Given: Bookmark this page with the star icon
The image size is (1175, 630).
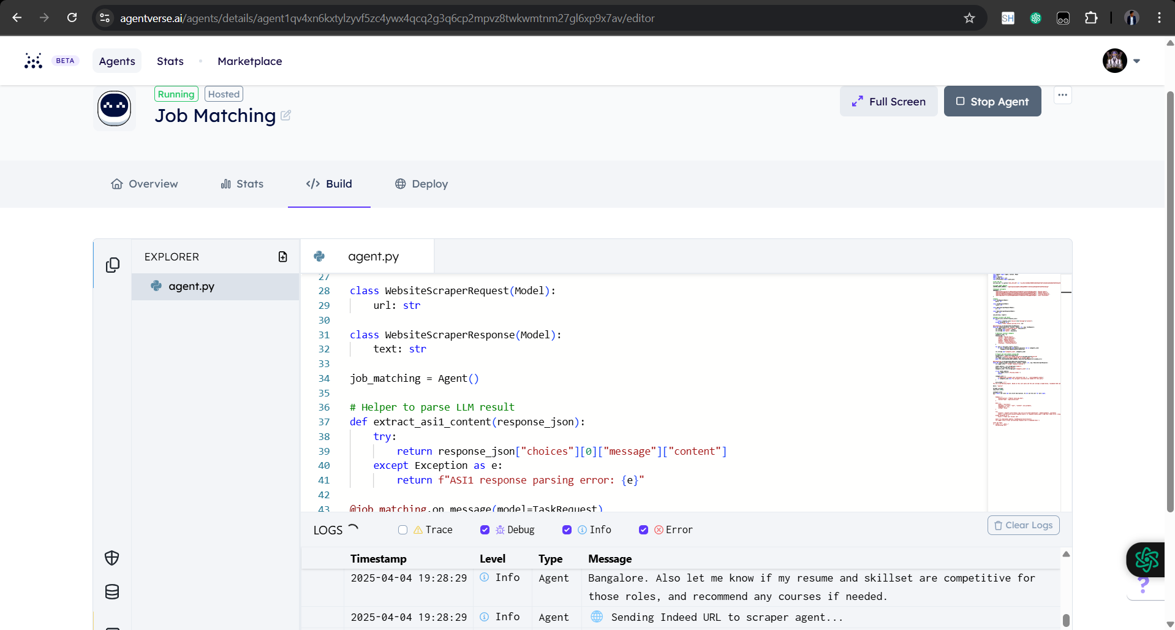Looking at the screenshot, I should point(969,18).
